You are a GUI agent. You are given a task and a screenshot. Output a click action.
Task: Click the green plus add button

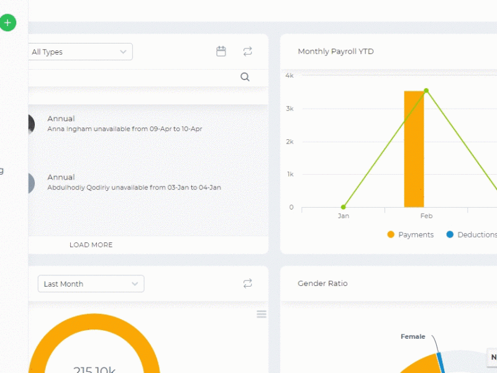pyautogui.click(x=7, y=23)
